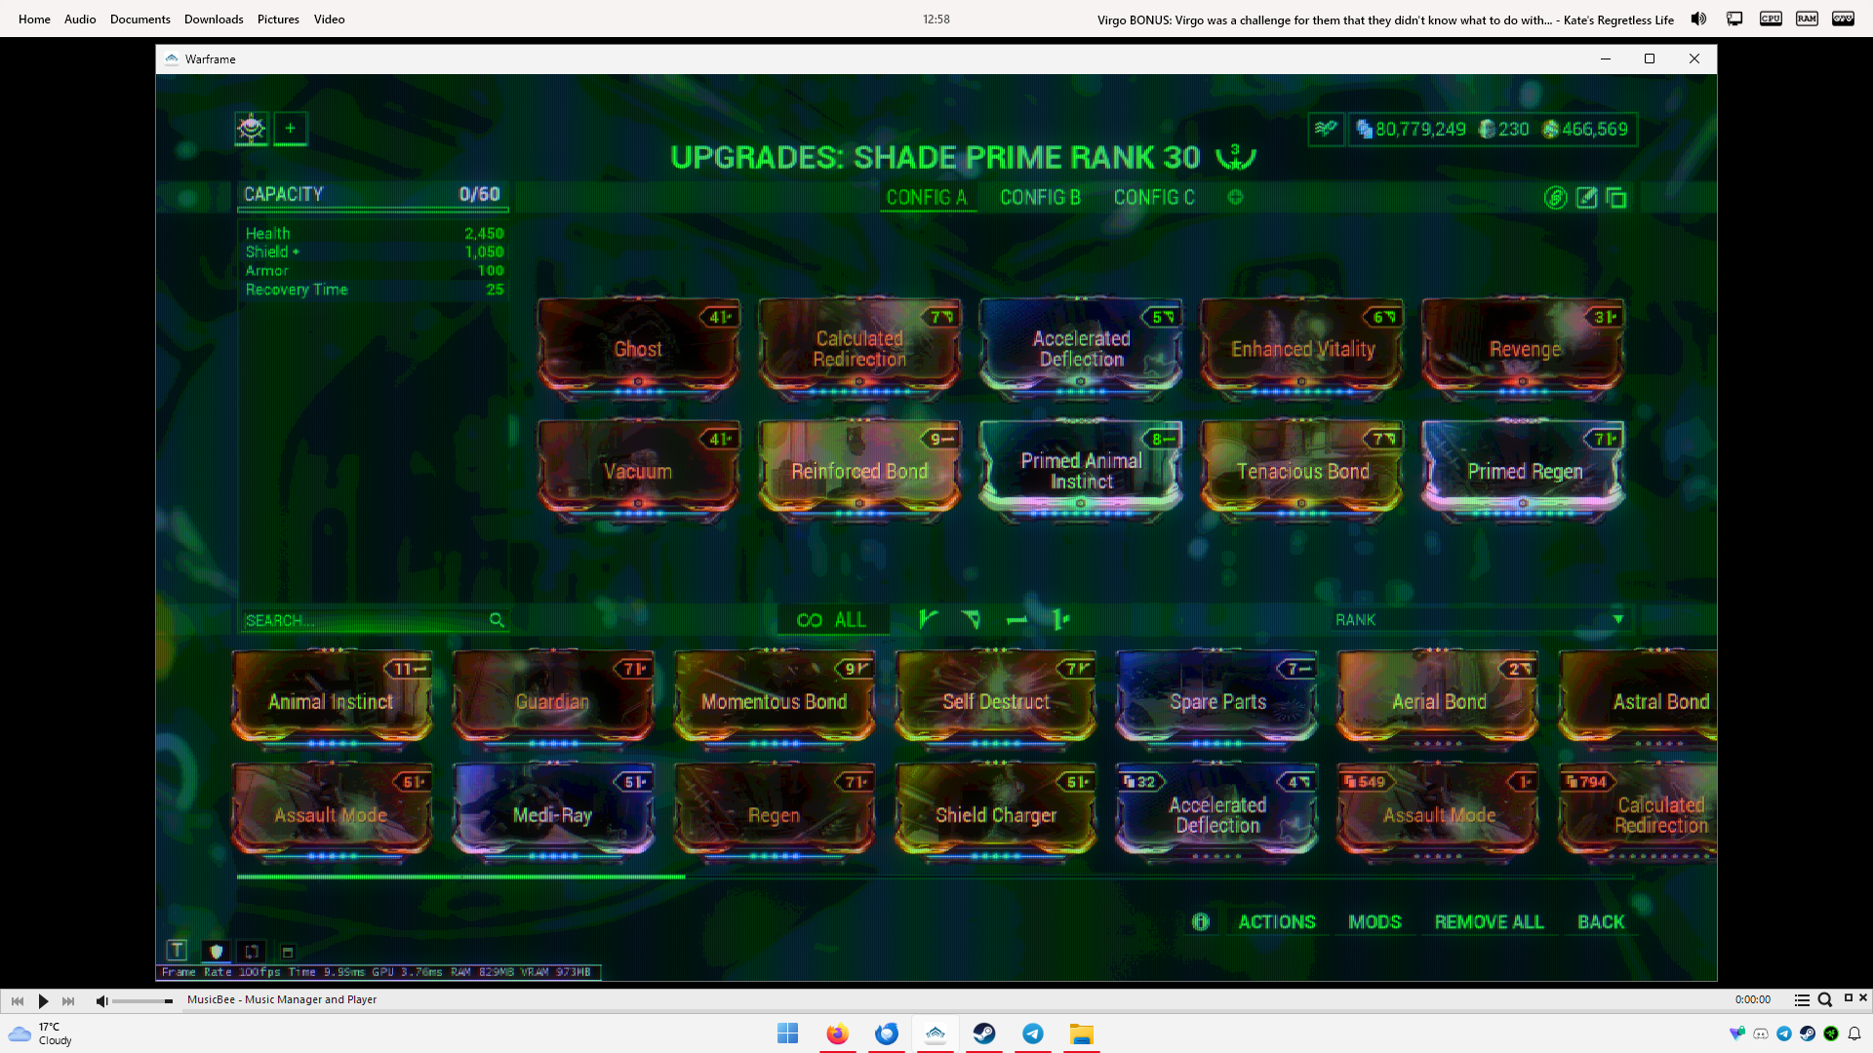1873x1053 pixels.
Task: Click the shield overlay icon at bottom left
Action: point(216,951)
